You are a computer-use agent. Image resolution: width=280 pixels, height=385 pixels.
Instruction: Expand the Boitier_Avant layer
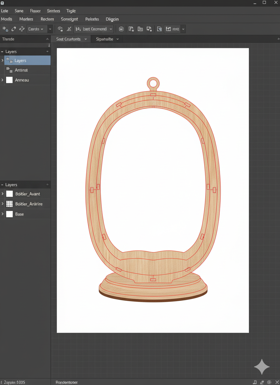pyautogui.click(x=3, y=194)
